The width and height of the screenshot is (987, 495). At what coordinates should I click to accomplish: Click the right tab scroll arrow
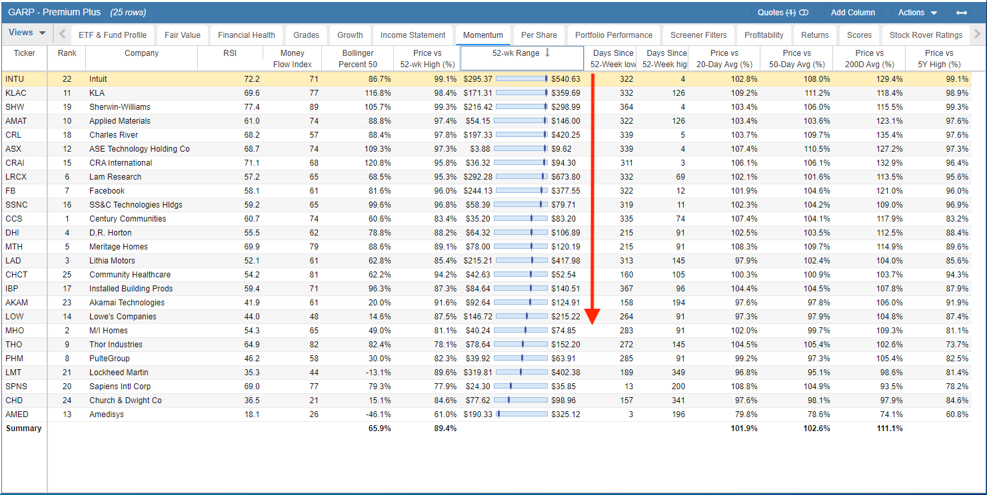pos(978,35)
